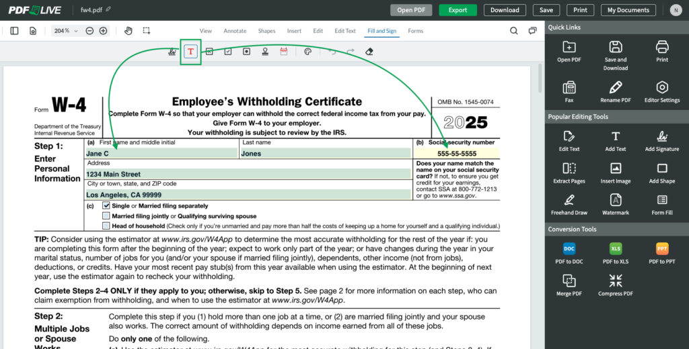The width and height of the screenshot is (689, 349).
Task: Select the rubber stamp tool
Action: (265, 52)
